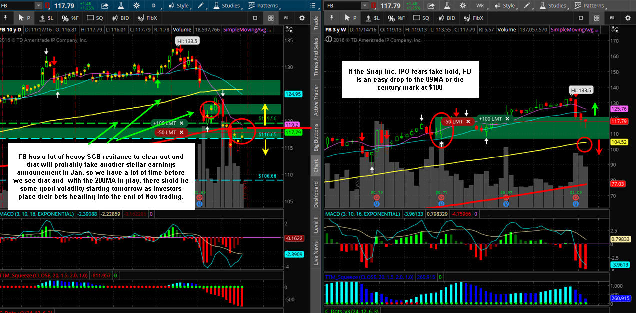This screenshot has width=636, height=313.
Task: Cancel the +100 LMT order on daily chart
Action: click(182, 123)
